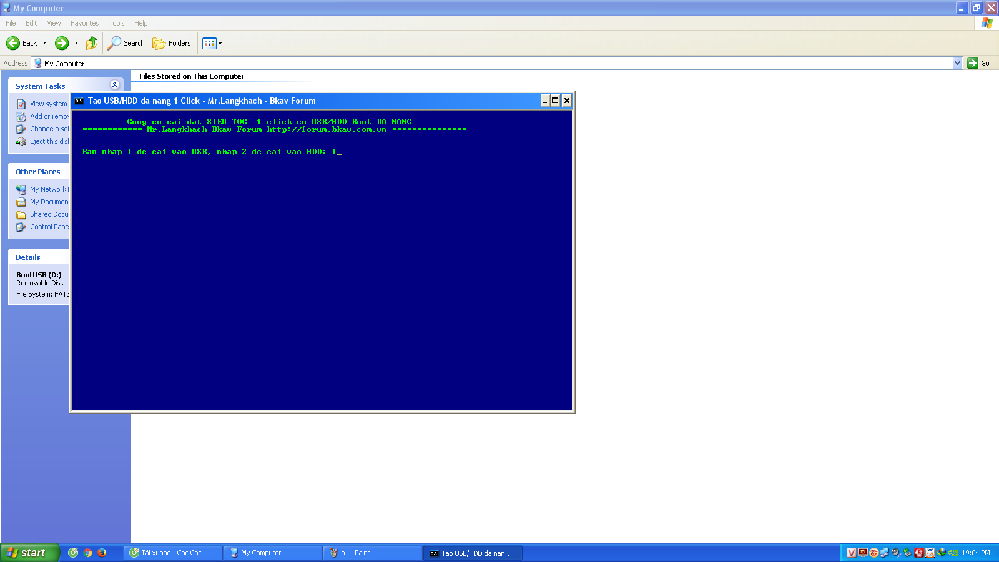Click the Details panel header
Image resolution: width=999 pixels, height=562 pixels.
39,257
